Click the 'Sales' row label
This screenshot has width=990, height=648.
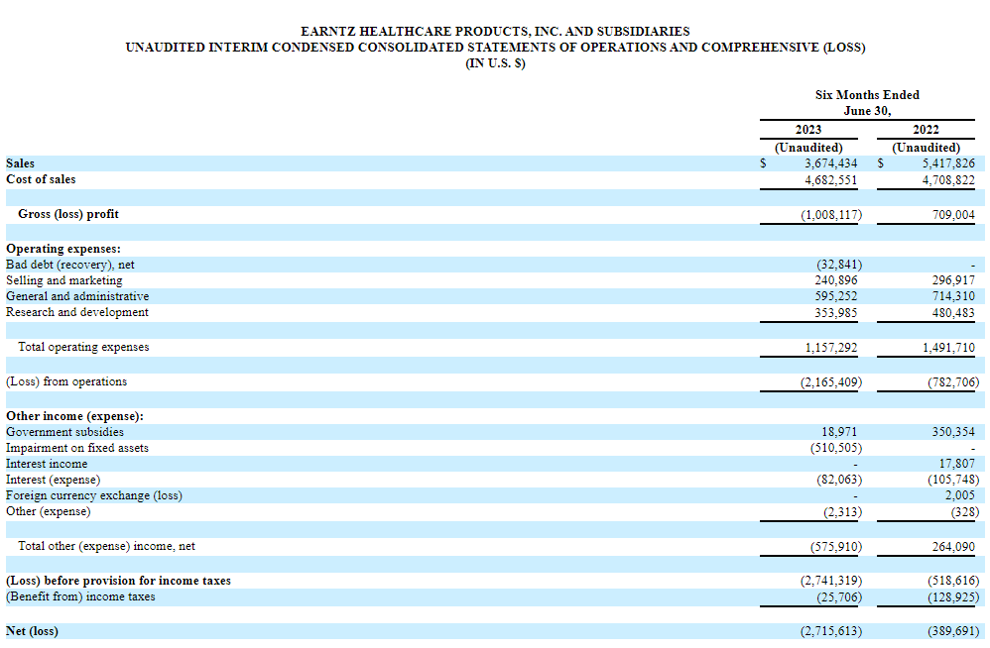click(x=20, y=163)
